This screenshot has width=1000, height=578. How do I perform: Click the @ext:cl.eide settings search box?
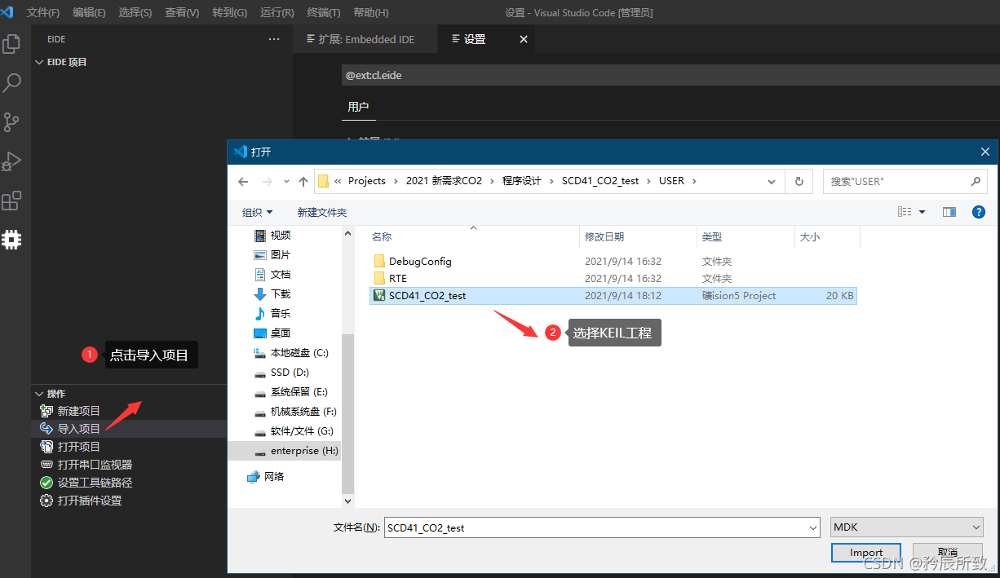pos(670,75)
